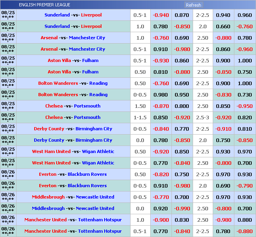Pick the 0.870 odds in Sunderland-Liverpool row

[182, 15]
